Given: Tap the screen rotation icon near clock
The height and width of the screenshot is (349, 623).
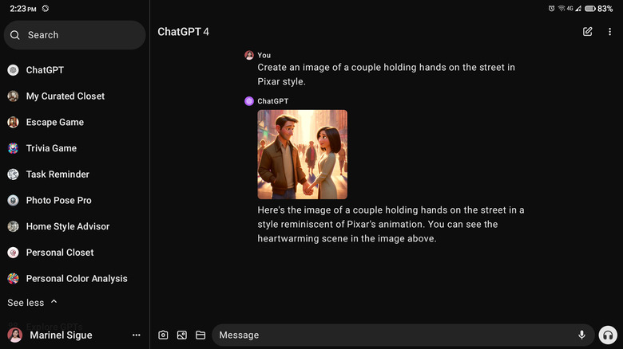Looking at the screenshot, I should click(46, 8).
